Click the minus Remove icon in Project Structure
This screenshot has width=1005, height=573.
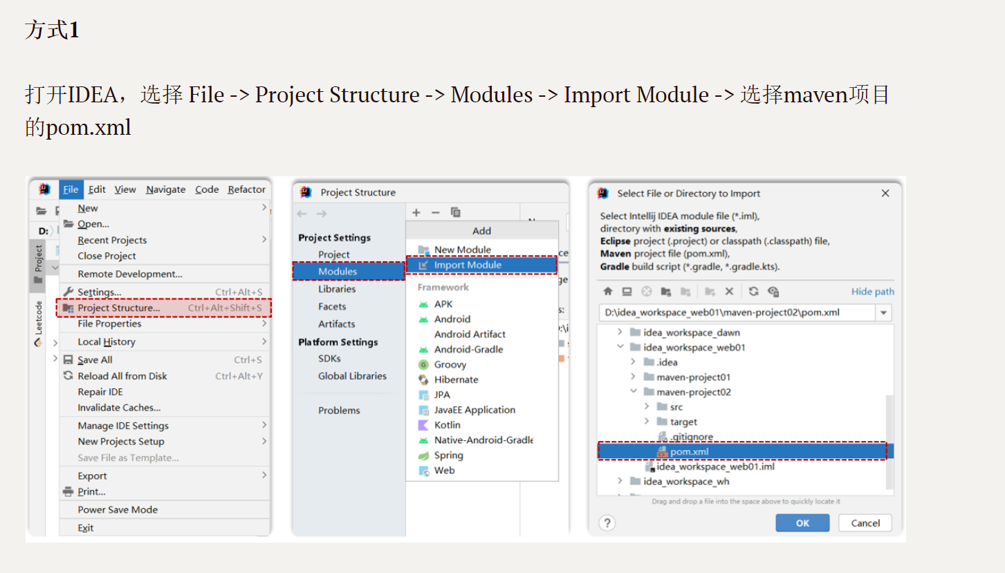[436, 213]
